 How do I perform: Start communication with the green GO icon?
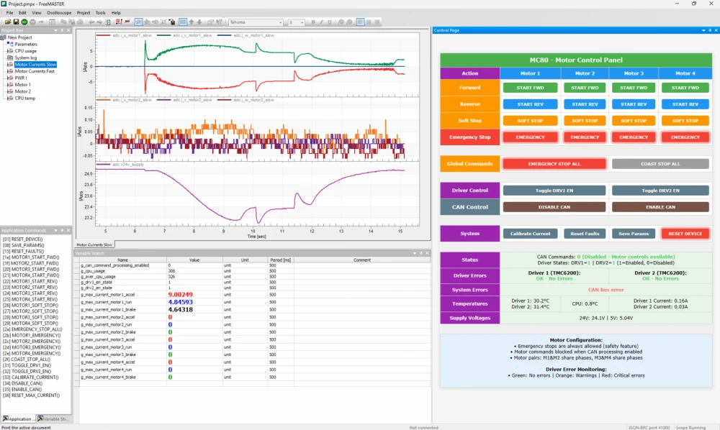24,22
